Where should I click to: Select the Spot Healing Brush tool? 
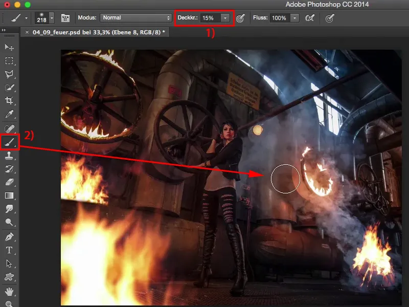9,128
